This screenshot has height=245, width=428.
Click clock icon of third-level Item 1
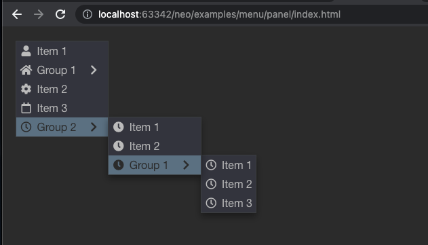click(x=211, y=165)
